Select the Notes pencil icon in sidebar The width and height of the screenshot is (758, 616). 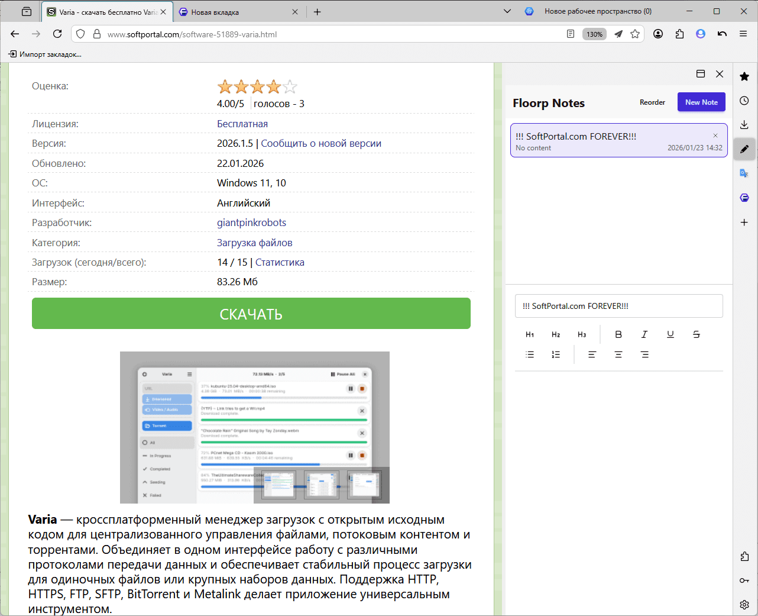click(x=744, y=149)
